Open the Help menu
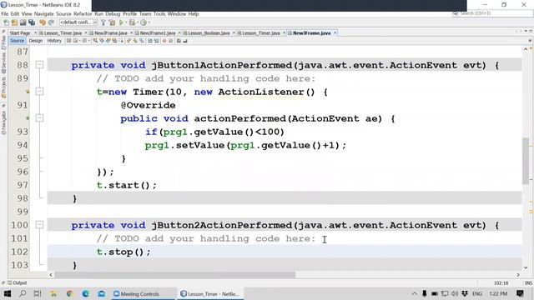 194,14
